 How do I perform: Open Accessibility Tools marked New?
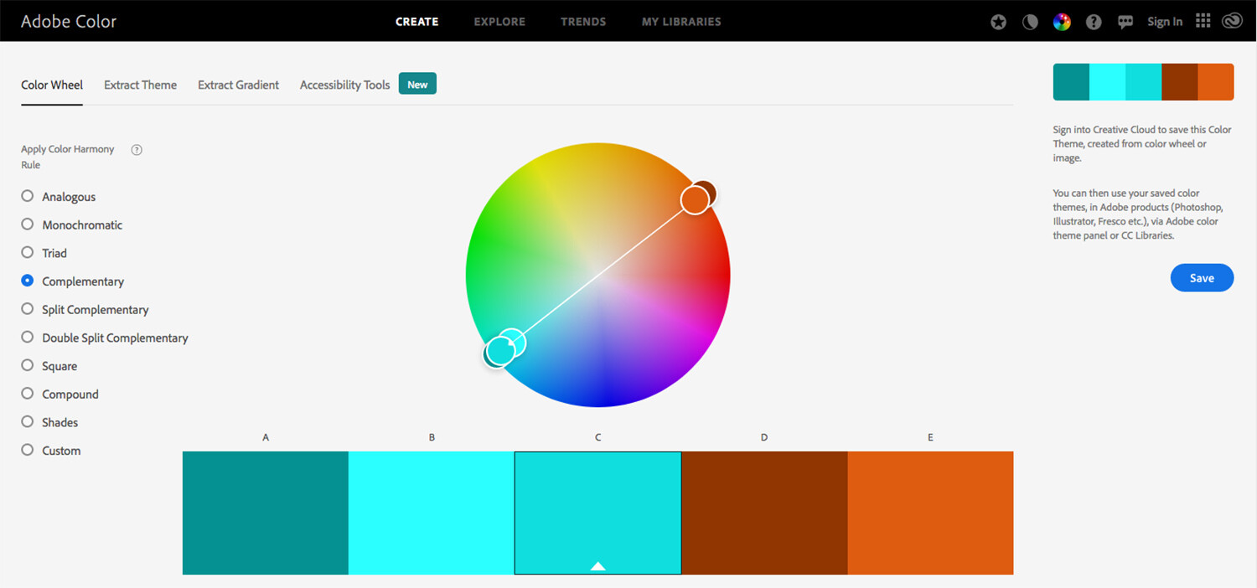(x=344, y=85)
